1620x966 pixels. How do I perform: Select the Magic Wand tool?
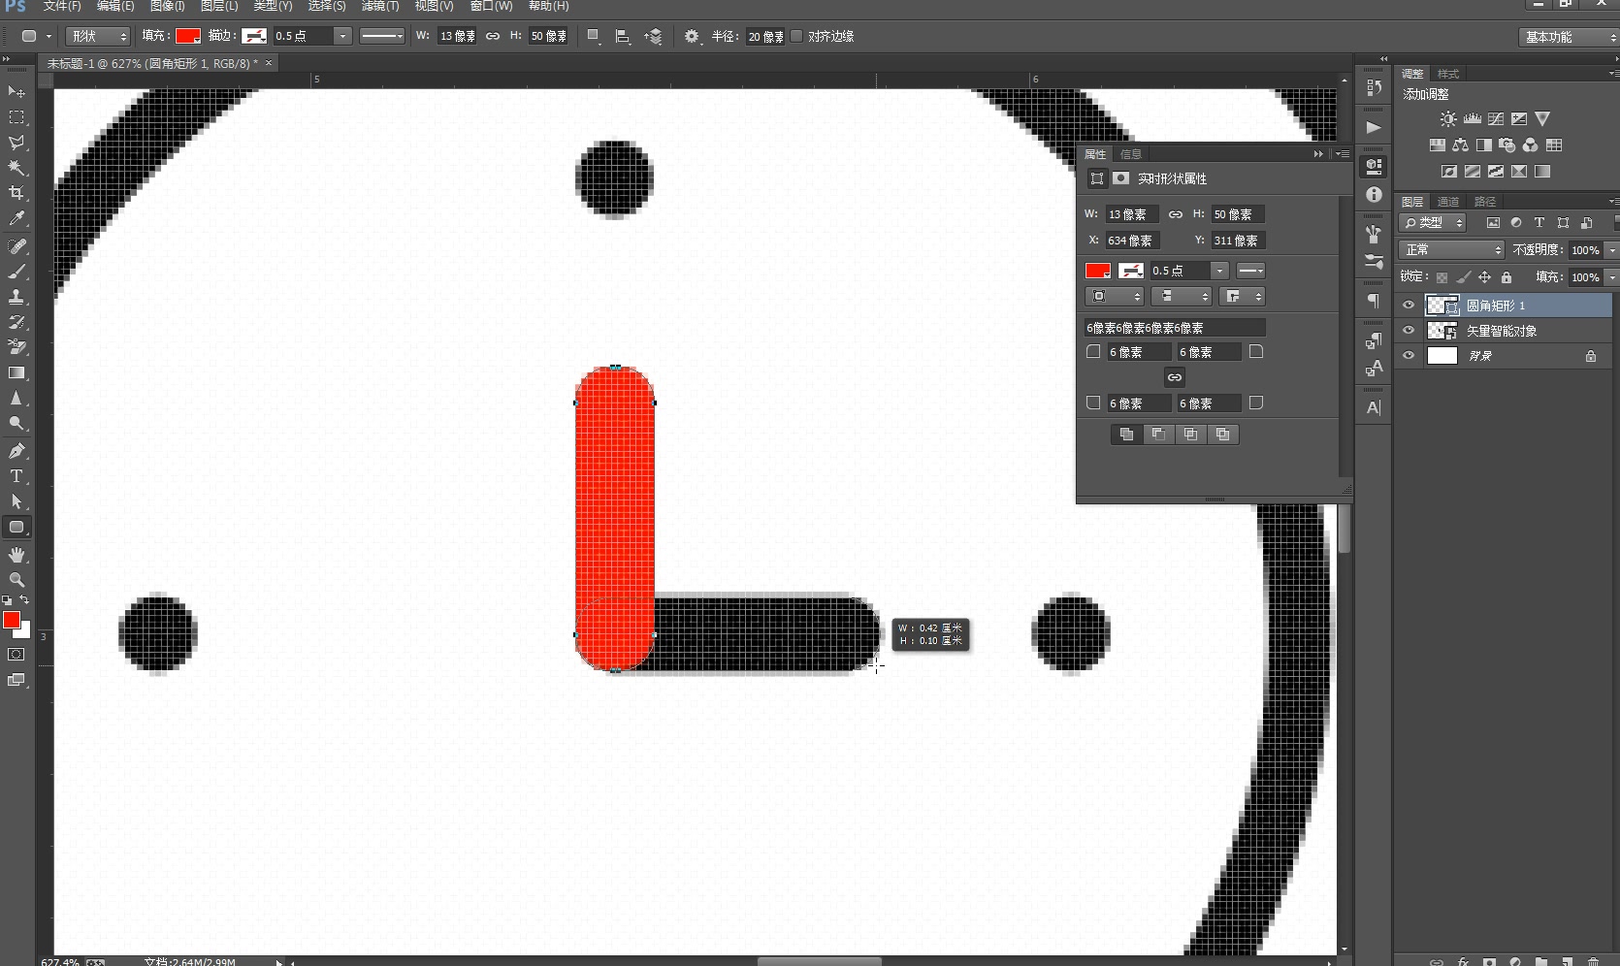16,168
